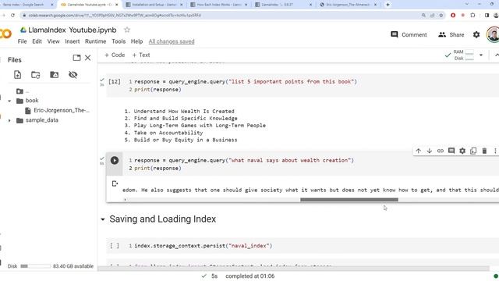Open the File menu

pos(23,41)
